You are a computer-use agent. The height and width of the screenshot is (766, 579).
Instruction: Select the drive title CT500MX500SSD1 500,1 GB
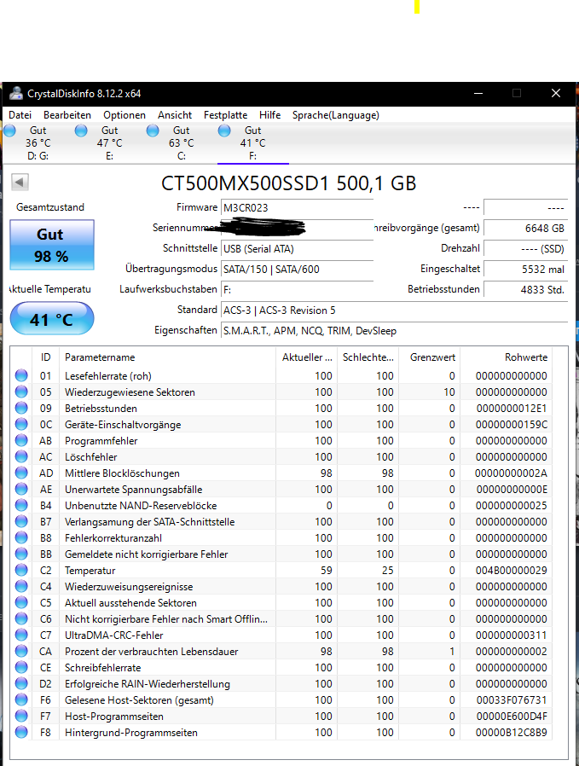[x=288, y=183]
